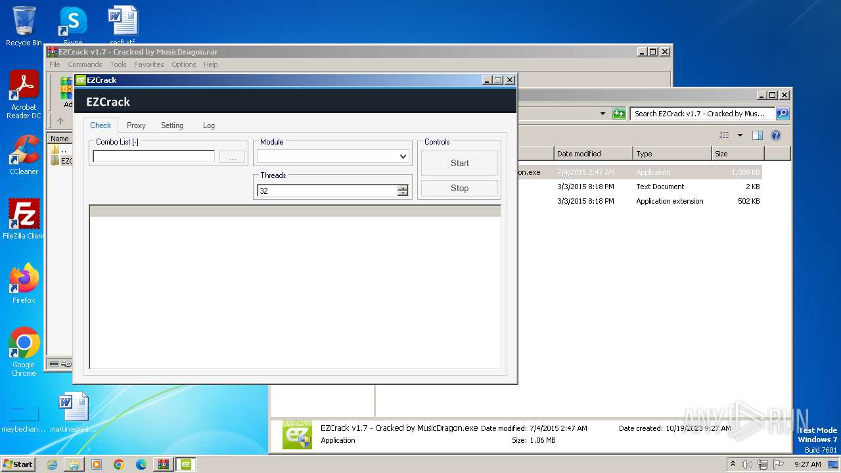Open Chrome from the taskbar
This screenshot has height=473, width=841.
click(119, 464)
